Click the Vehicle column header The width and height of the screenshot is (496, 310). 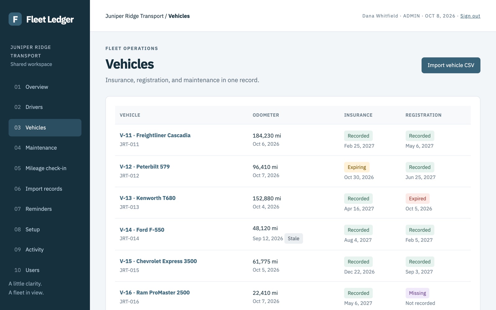pos(130,115)
